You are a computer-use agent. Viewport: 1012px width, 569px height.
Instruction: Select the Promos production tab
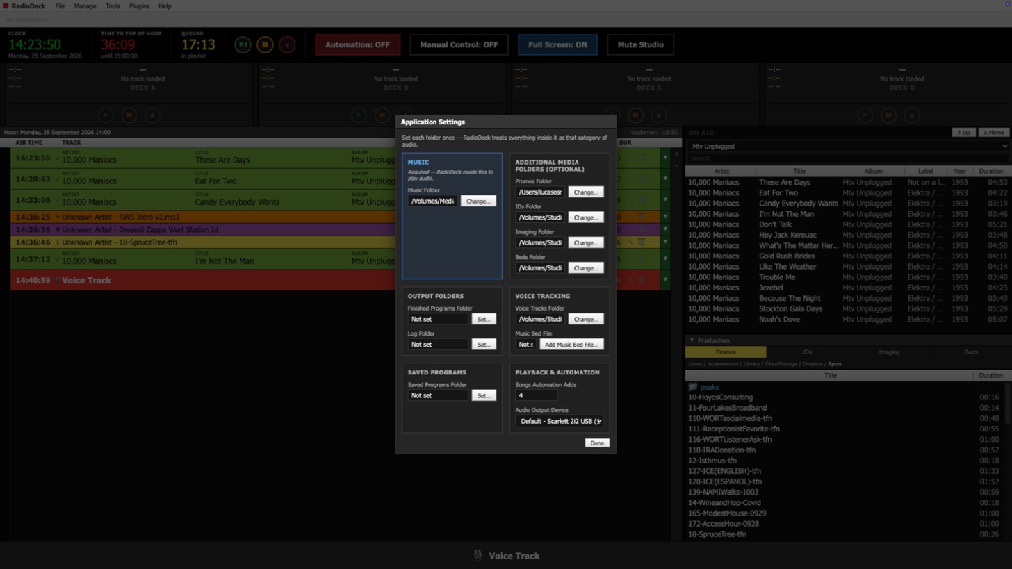(726, 352)
